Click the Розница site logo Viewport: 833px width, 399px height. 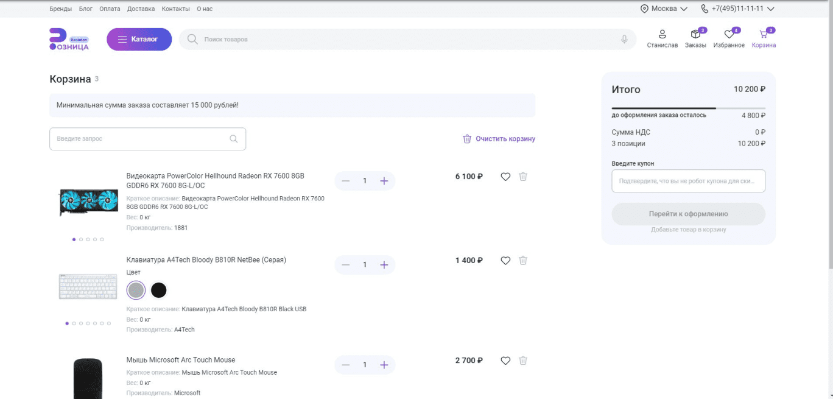[x=69, y=39]
